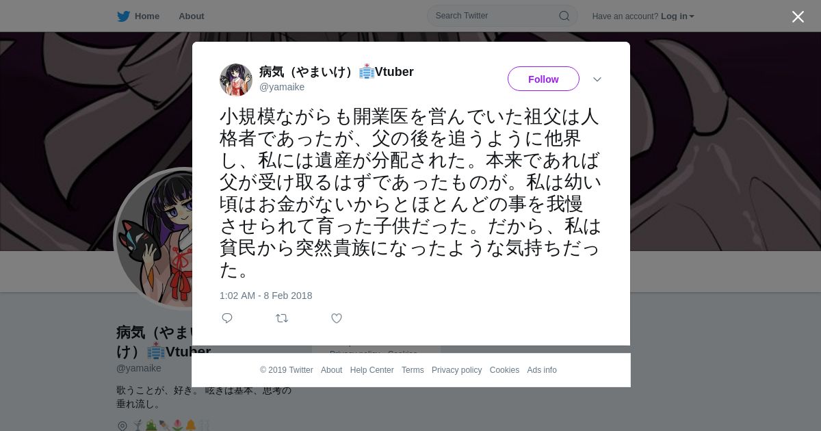Open the tweet author's avatar thumbnail
The width and height of the screenshot is (821, 431).
point(236,79)
